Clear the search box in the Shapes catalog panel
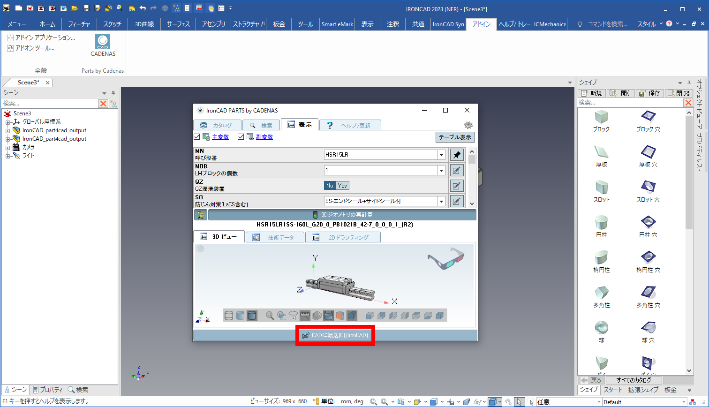This screenshot has height=407, width=709. coord(688,103)
